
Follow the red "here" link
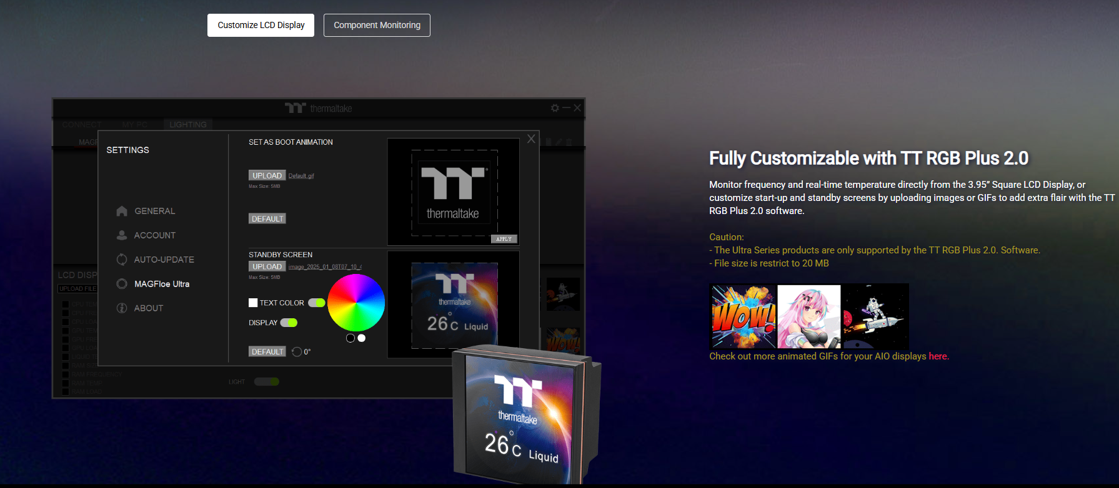(x=938, y=356)
